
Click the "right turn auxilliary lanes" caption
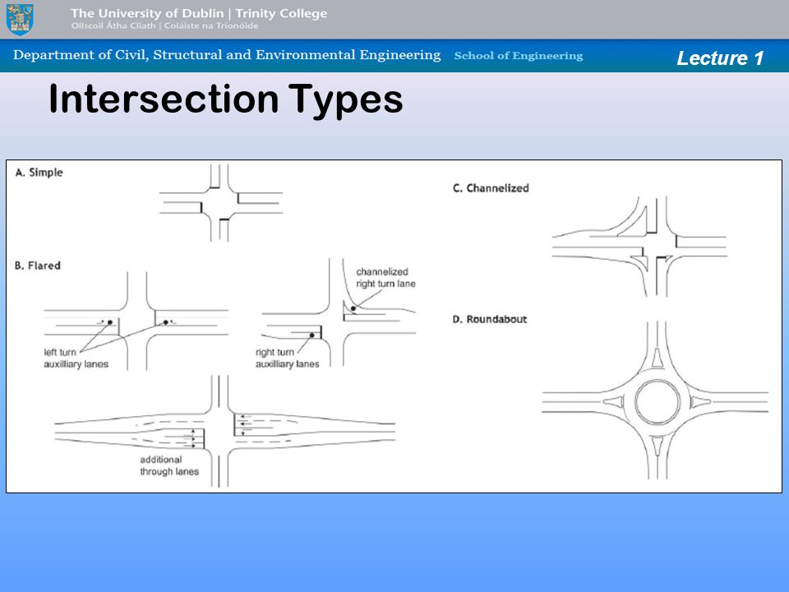(288, 358)
